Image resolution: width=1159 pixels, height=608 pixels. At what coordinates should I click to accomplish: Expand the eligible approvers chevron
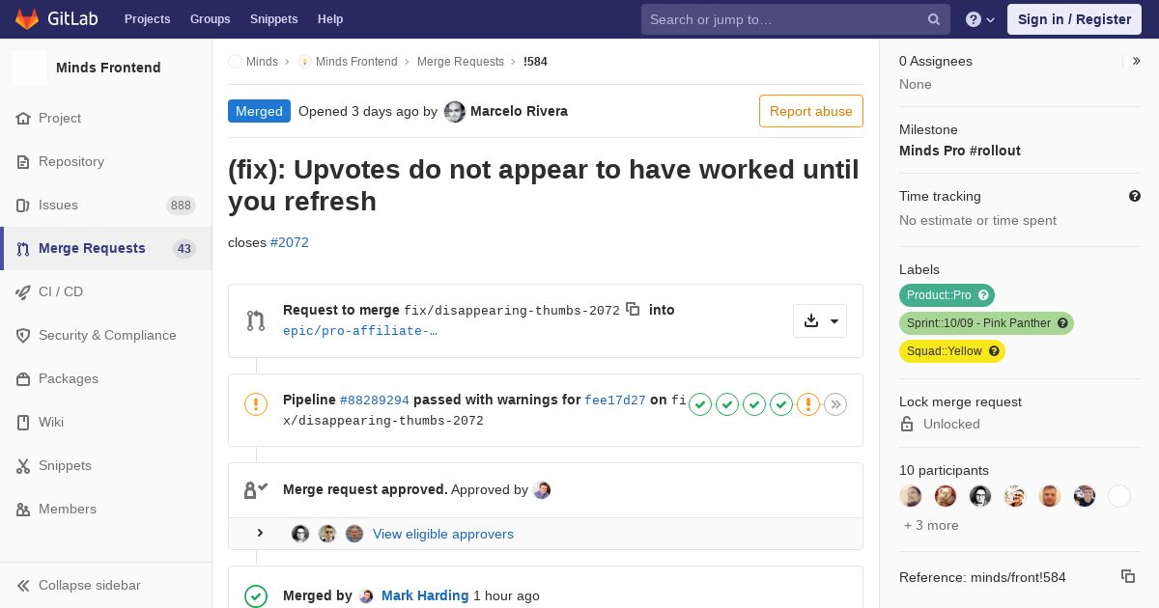tap(260, 533)
